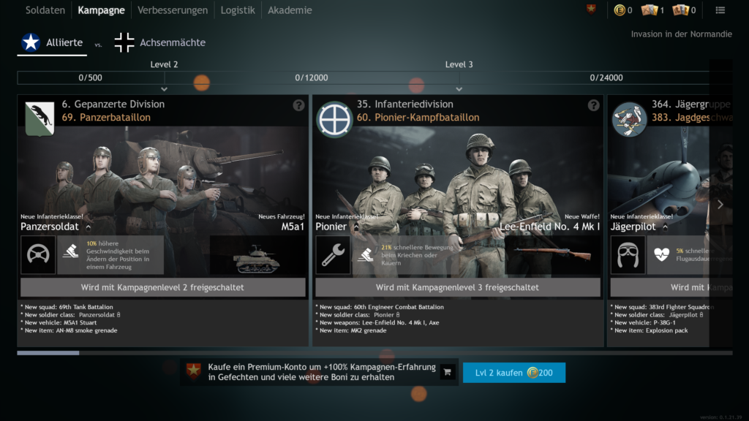
Task: Click the premium star in purchase banner
Action: tap(193, 371)
